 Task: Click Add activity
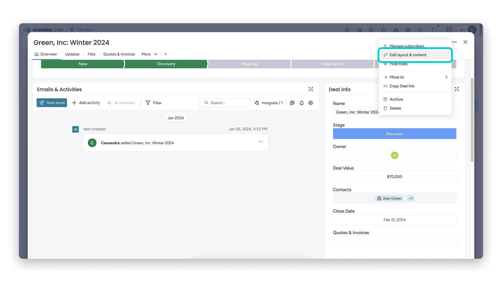[86, 103]
